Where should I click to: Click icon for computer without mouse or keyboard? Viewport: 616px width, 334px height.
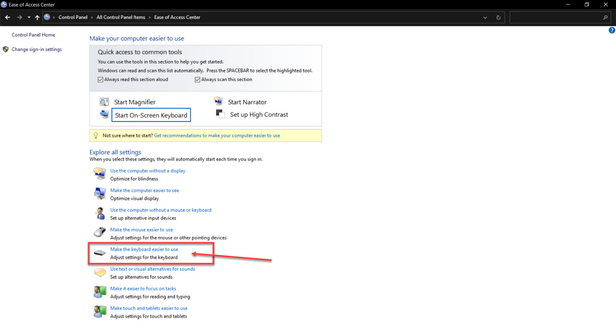click(x=100, y=213)
